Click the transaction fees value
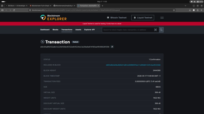The image size is (204, 114). 148,81
